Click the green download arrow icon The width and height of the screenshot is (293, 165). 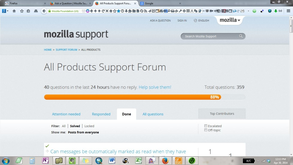(276, 11)
